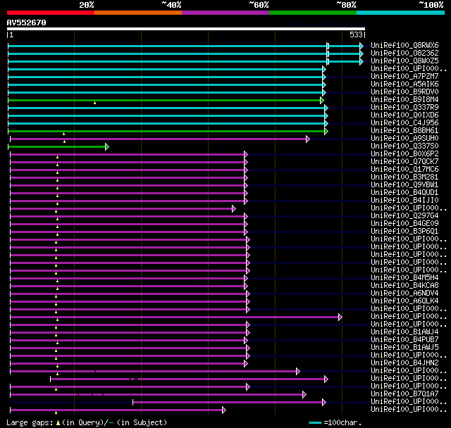Viewport: 451px width, 428px height.
Task: Choose the UniRef100_A6QLK4 entry
Action: 404,301
